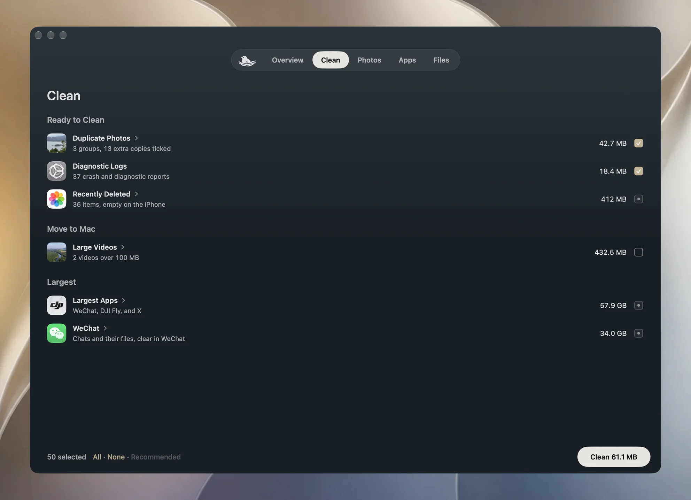Image resolution: width=691 pixels, height=500 pixels.
Task: Check the Large Videos checkbox
Action: [x=638, y=252]
